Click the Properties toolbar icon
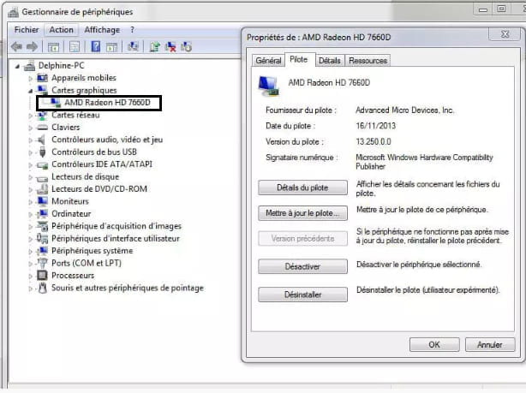 coord(75,46)
